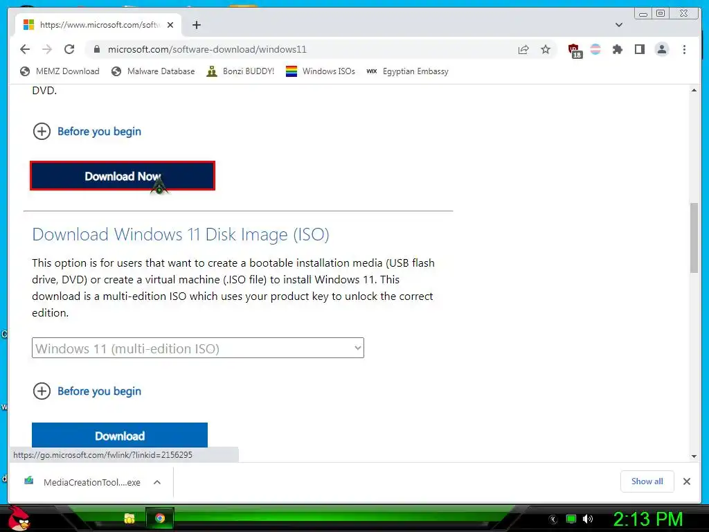709x532 pixels.
Task: Click the blue Download button
Action: pyautogui.click(x=120, y=435)
